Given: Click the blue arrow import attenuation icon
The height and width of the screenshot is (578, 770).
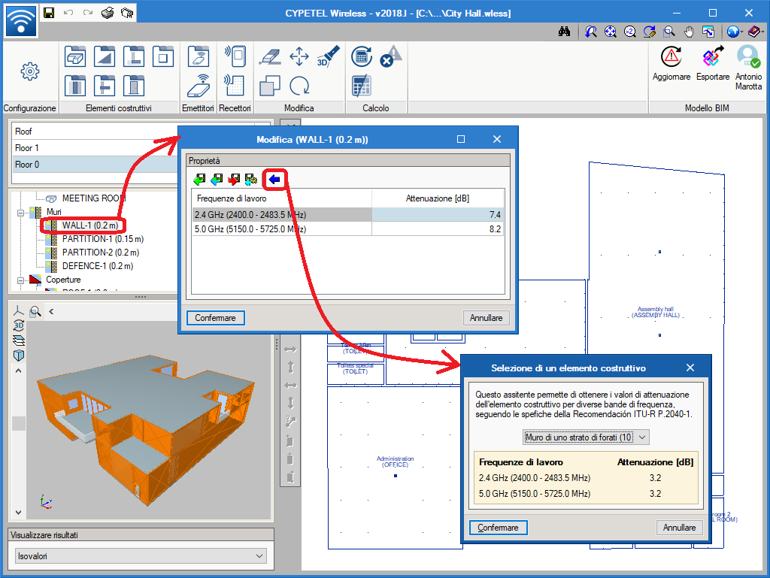Looking at the screenshot, I should tap(275, 180).
